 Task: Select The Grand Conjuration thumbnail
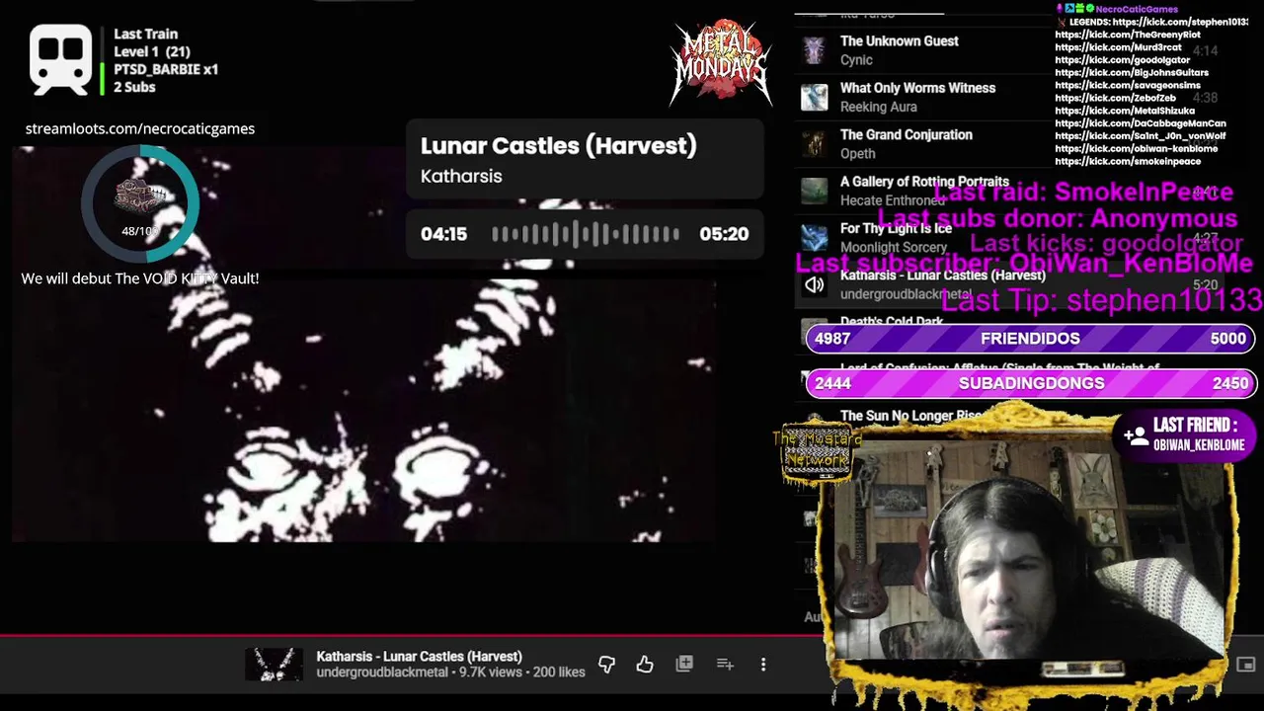pos(815,144)
